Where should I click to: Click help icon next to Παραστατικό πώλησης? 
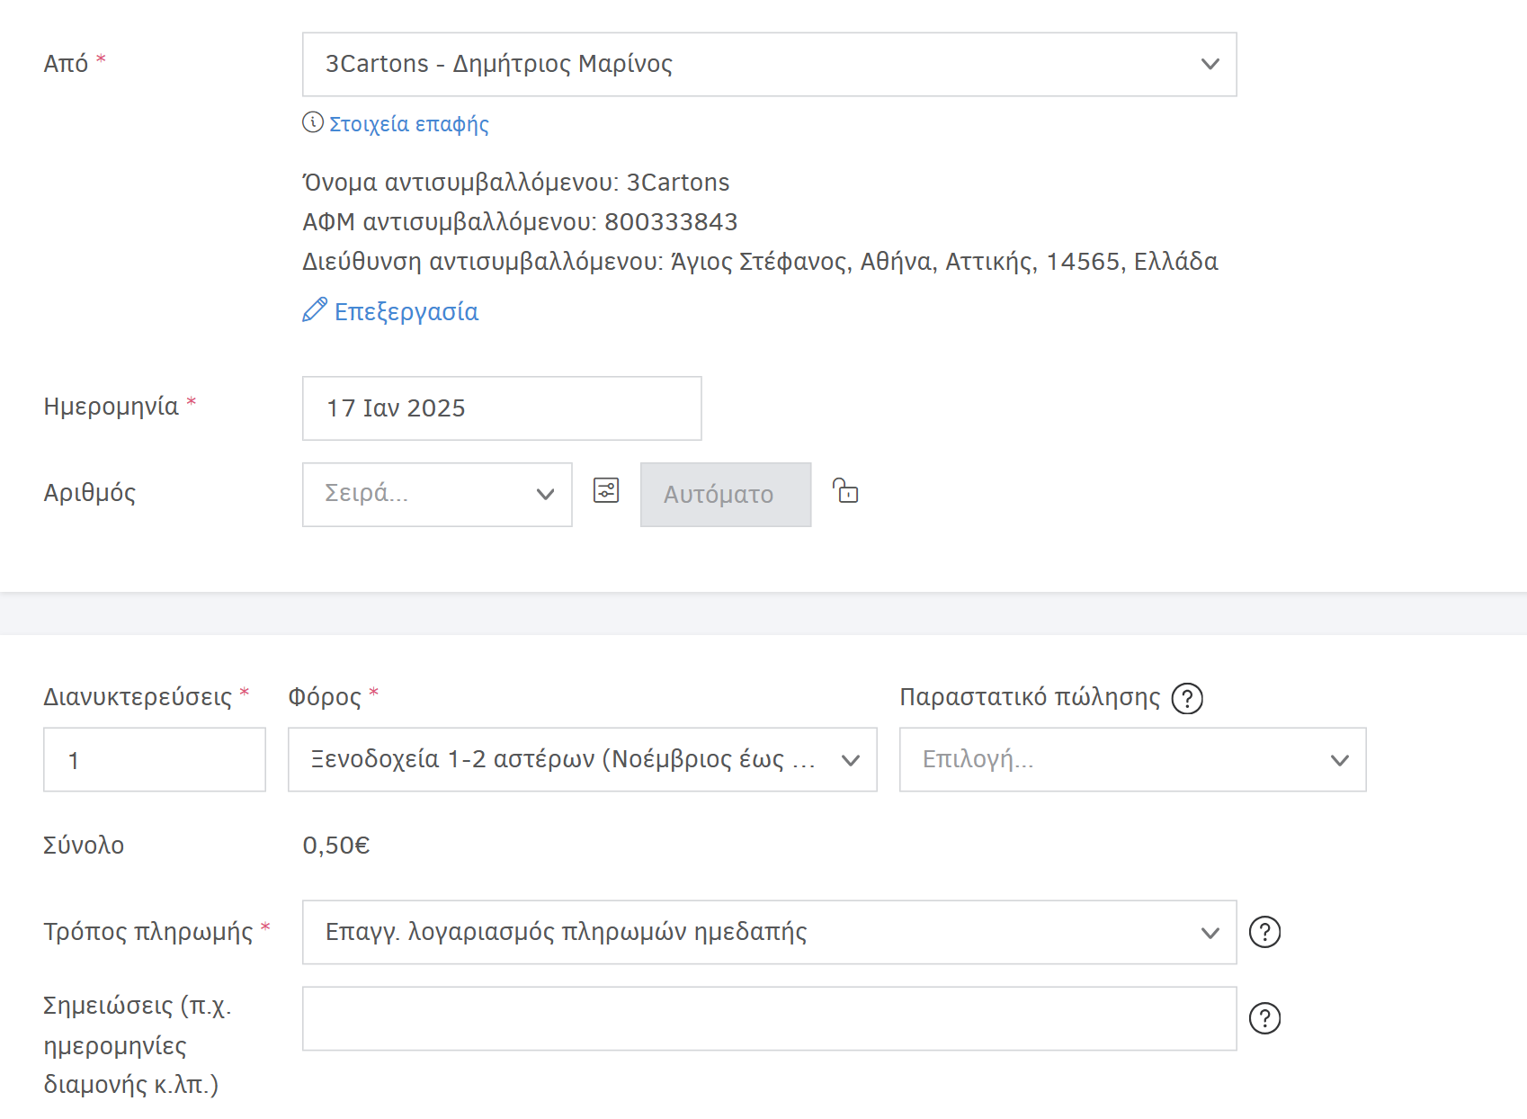pos(1187,698)
